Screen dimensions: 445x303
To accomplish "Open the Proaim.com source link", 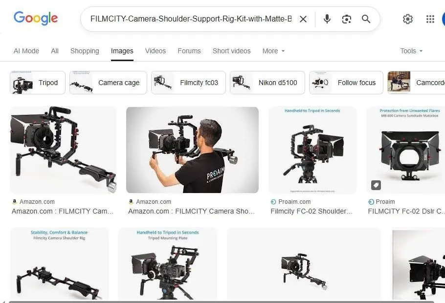I will click(291, 201).
